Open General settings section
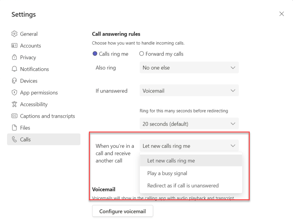This screenshot has height=222, width=293. click(x=44, y=34)
